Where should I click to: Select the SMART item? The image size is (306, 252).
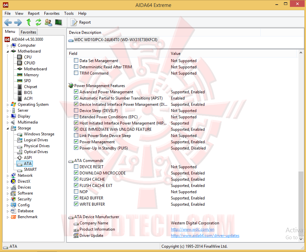coord(30,170)
